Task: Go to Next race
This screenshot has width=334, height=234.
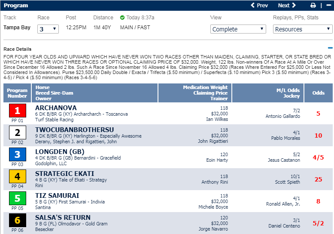Action: click(x=287, y=5)
